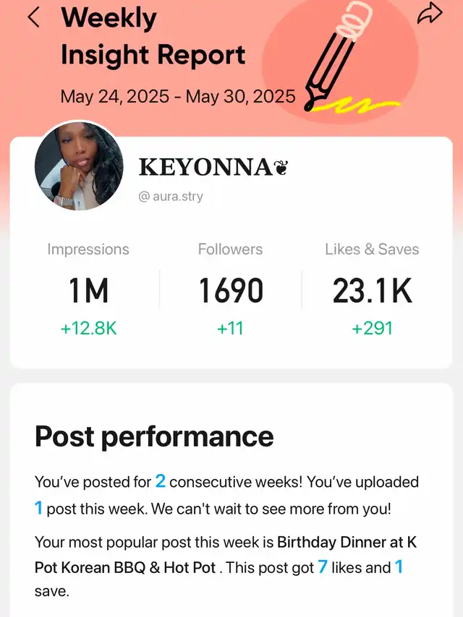Select the Followers stat label
Image resolution: width=463 pixels, height=617 pixels.
(x=230, y=249)
